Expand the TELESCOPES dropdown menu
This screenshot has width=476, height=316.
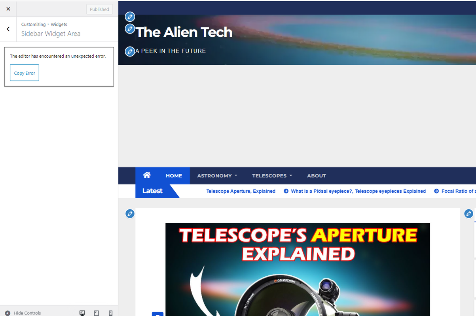(x=272, y=176)
